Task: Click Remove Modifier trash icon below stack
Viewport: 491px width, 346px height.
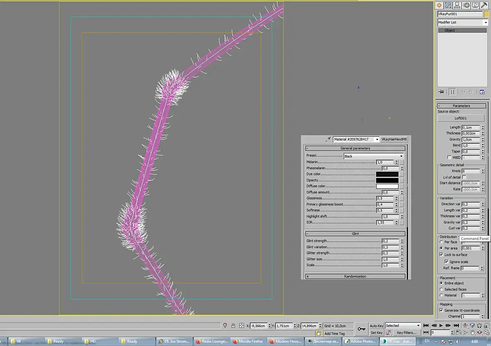Action: pyautogui.click(x=471, y=91)
